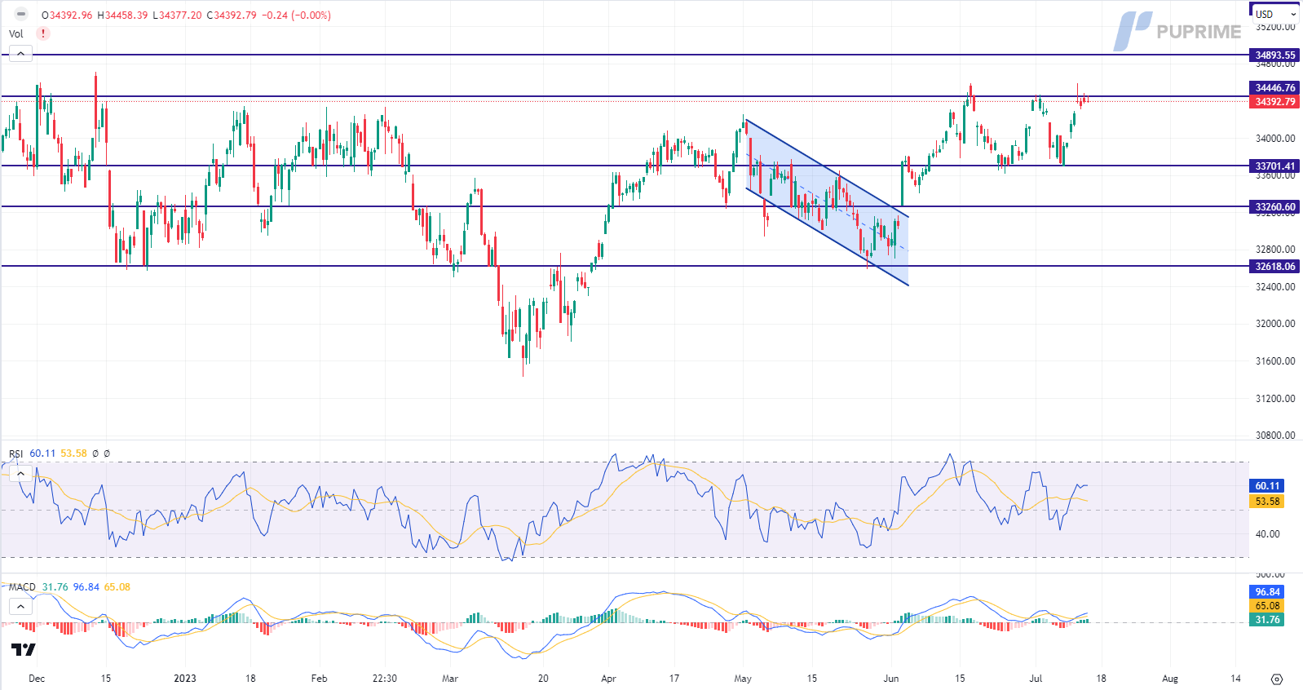Click the 32800.00 price scale label
Image resolution: width=1303 pixels, height=690 pixels.
1274,250
